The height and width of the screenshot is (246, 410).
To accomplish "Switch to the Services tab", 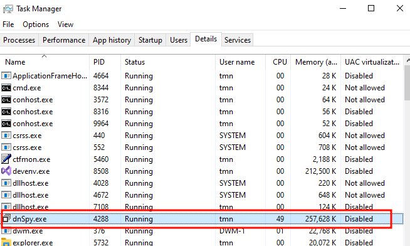I will coord(238,40).
